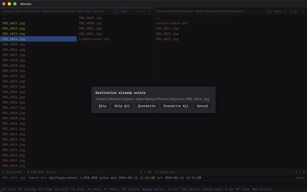Click the dialog's destination path text

[x=152, y=99]
